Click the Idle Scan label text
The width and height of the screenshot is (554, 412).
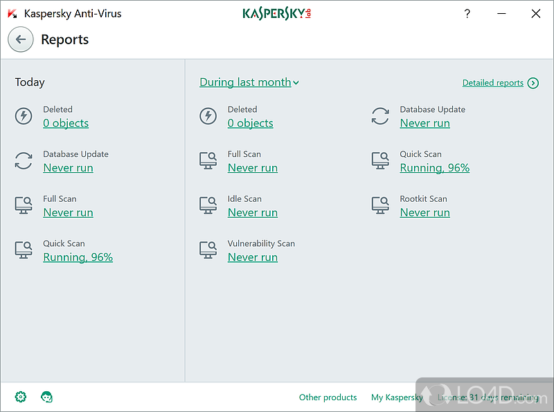pos(244,198)
